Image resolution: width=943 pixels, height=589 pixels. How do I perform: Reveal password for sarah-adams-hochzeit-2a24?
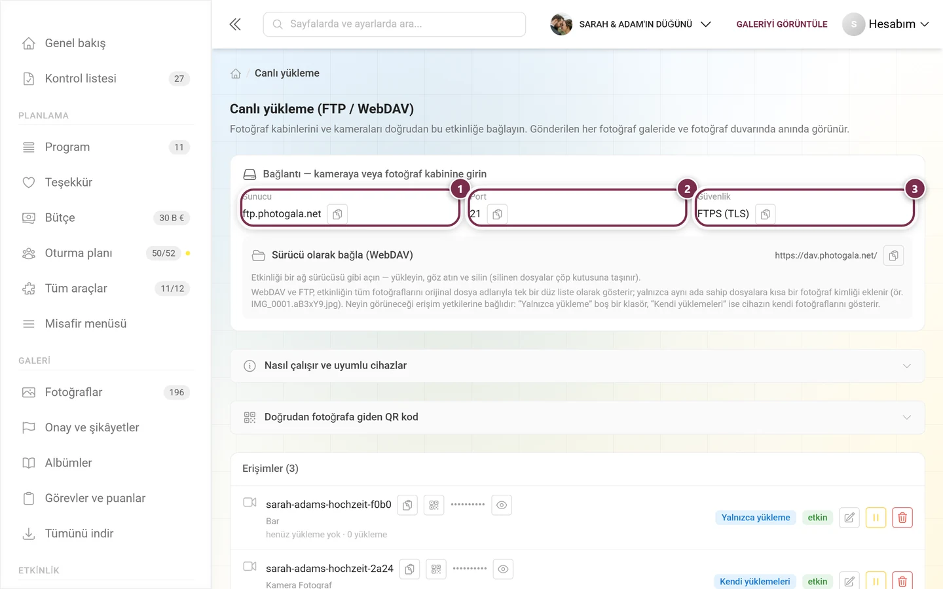[503, 569]
